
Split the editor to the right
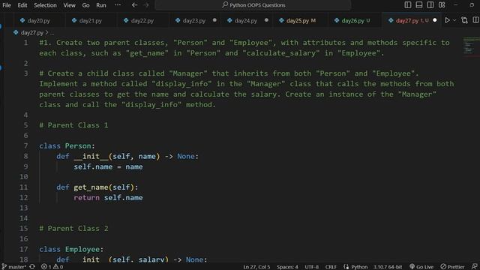pos(475,20)
